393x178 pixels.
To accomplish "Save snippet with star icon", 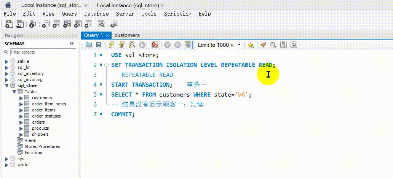I will [x=251, y=45].
